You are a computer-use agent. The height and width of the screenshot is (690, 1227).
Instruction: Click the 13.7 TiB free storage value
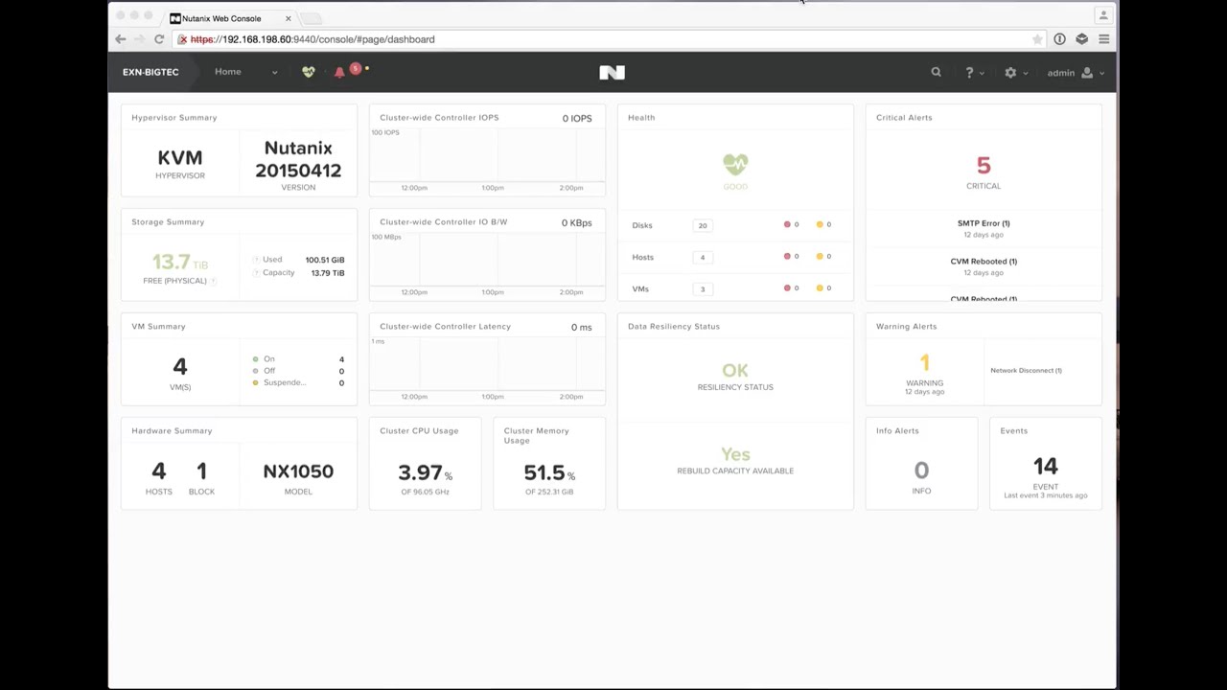(x=179, y=263)
